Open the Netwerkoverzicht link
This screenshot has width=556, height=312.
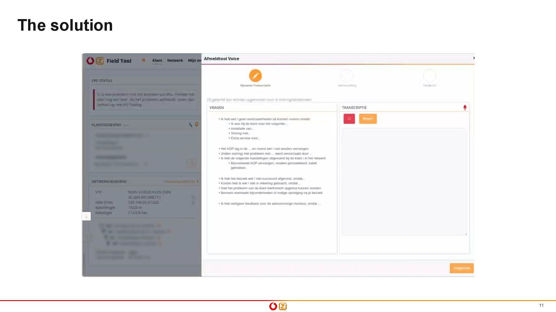coord(181,181)
